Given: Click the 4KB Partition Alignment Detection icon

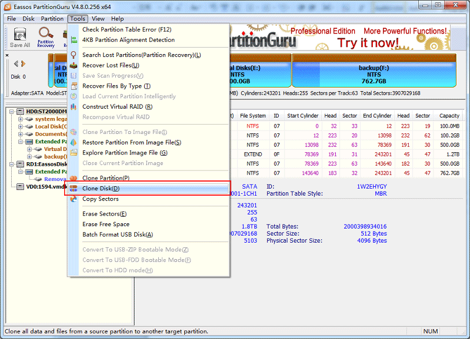Looking at the screenshot, I should pyautogui.click(x=74, y=40).
